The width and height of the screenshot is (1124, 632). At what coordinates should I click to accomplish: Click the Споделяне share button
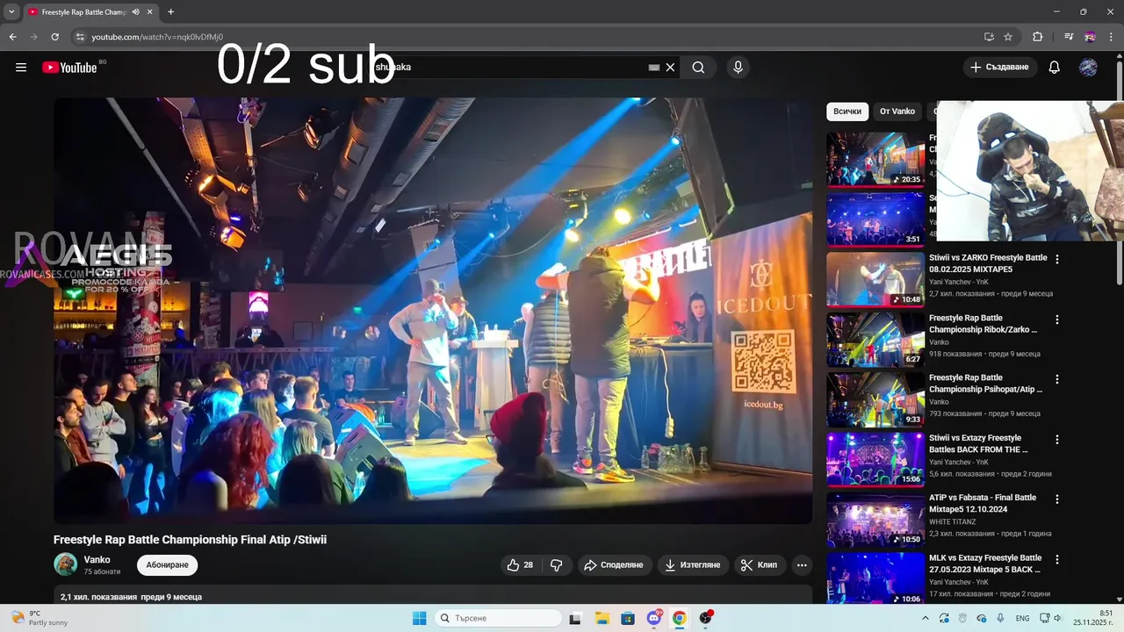pyautogui.click(x=615, y=565)
